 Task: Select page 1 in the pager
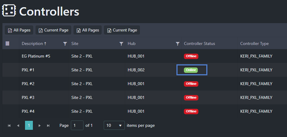click(x=29, y=125)
